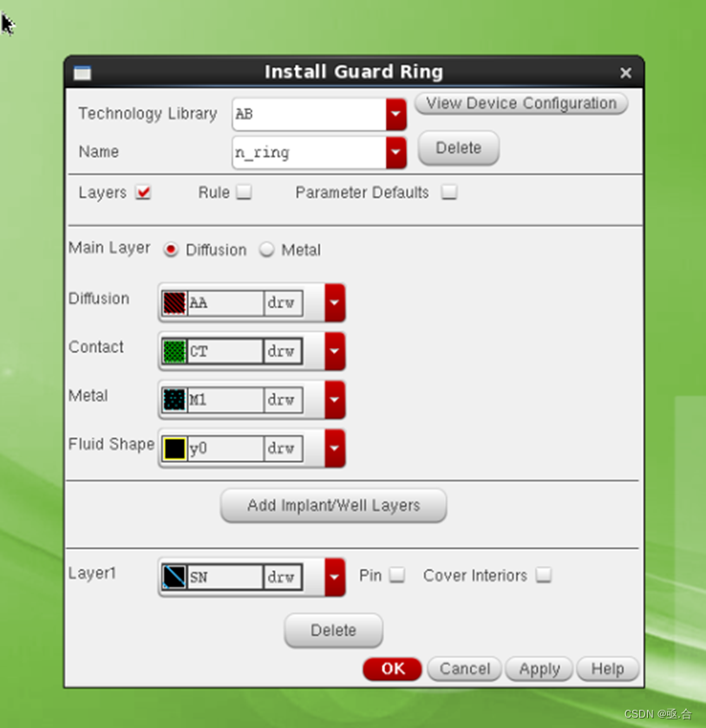Viewport: 706px width, 728px height.
Task: Open the Technology Library dropdown
Action: (395, 114)
